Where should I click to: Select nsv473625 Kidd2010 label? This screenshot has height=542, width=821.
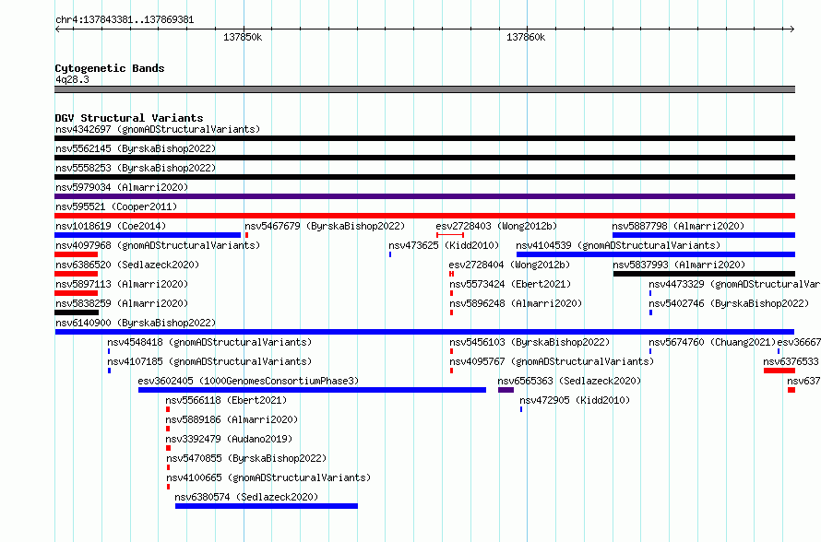444,245
